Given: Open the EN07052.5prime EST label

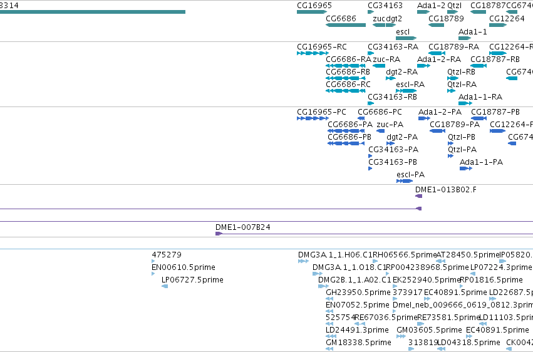Looking at the screenshot, I should [358, 305].
